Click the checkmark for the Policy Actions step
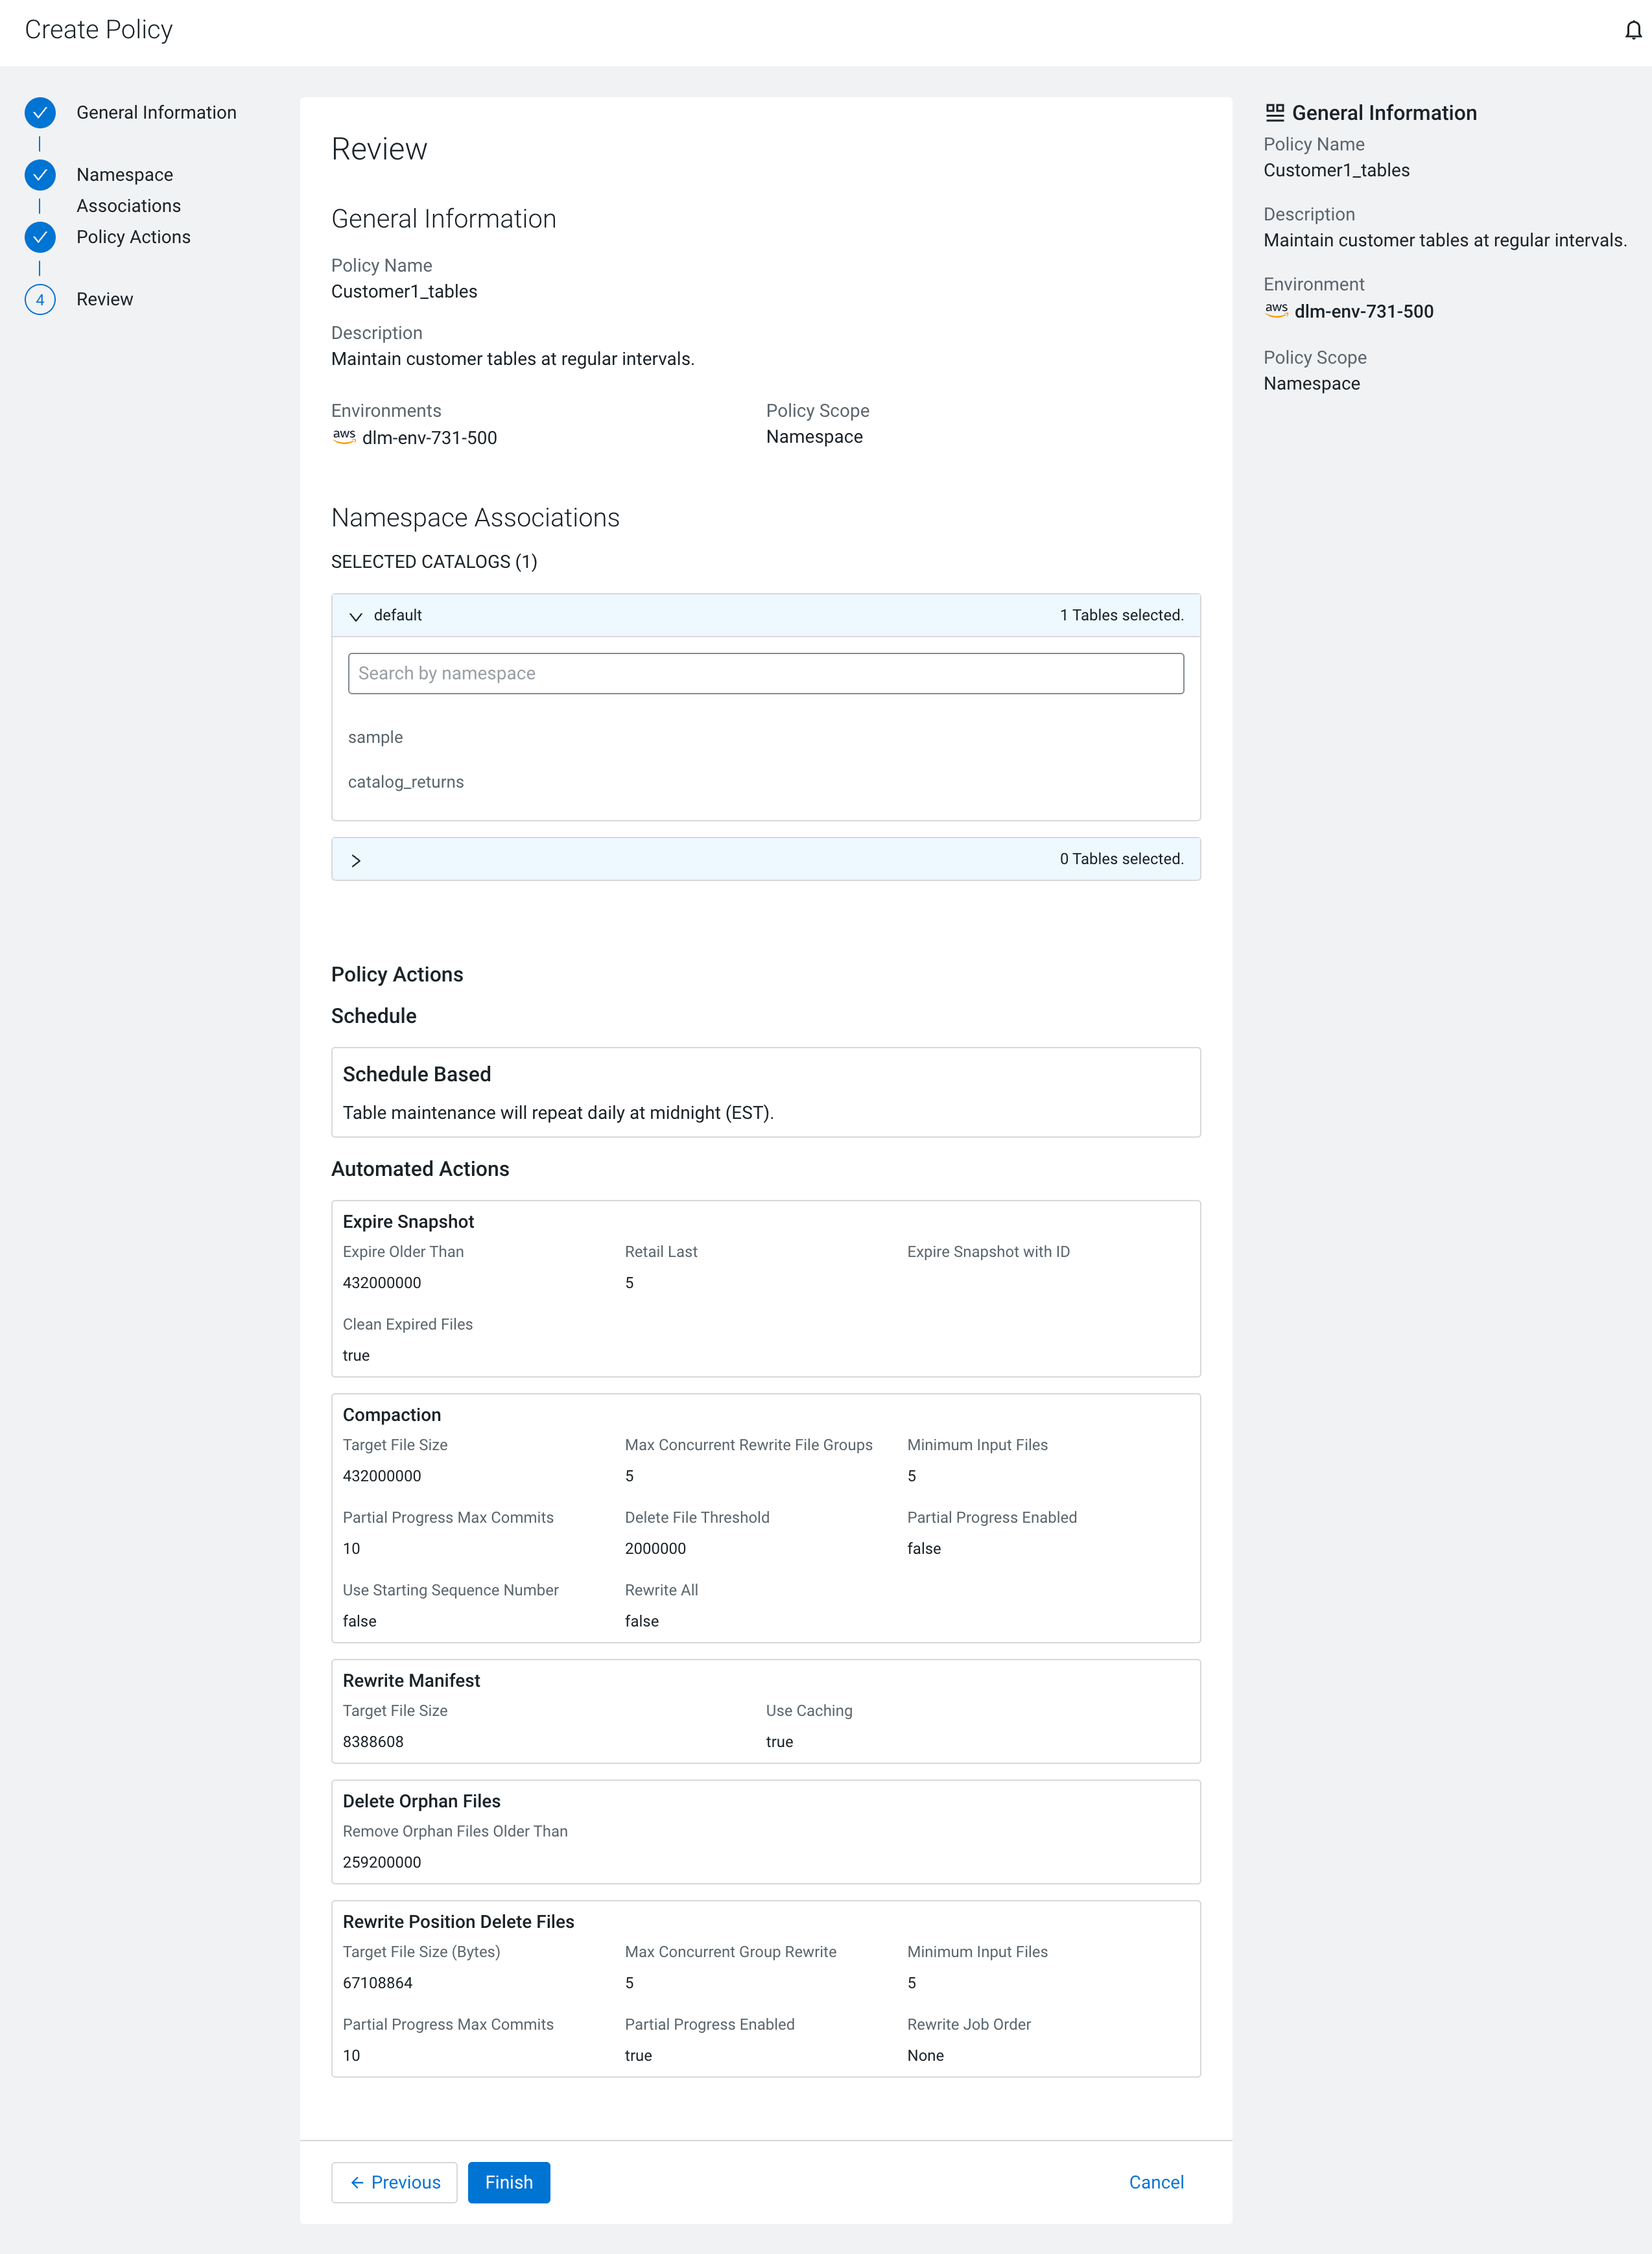This screenshot has width=1652, height=2254. click(x=39, y=237)
